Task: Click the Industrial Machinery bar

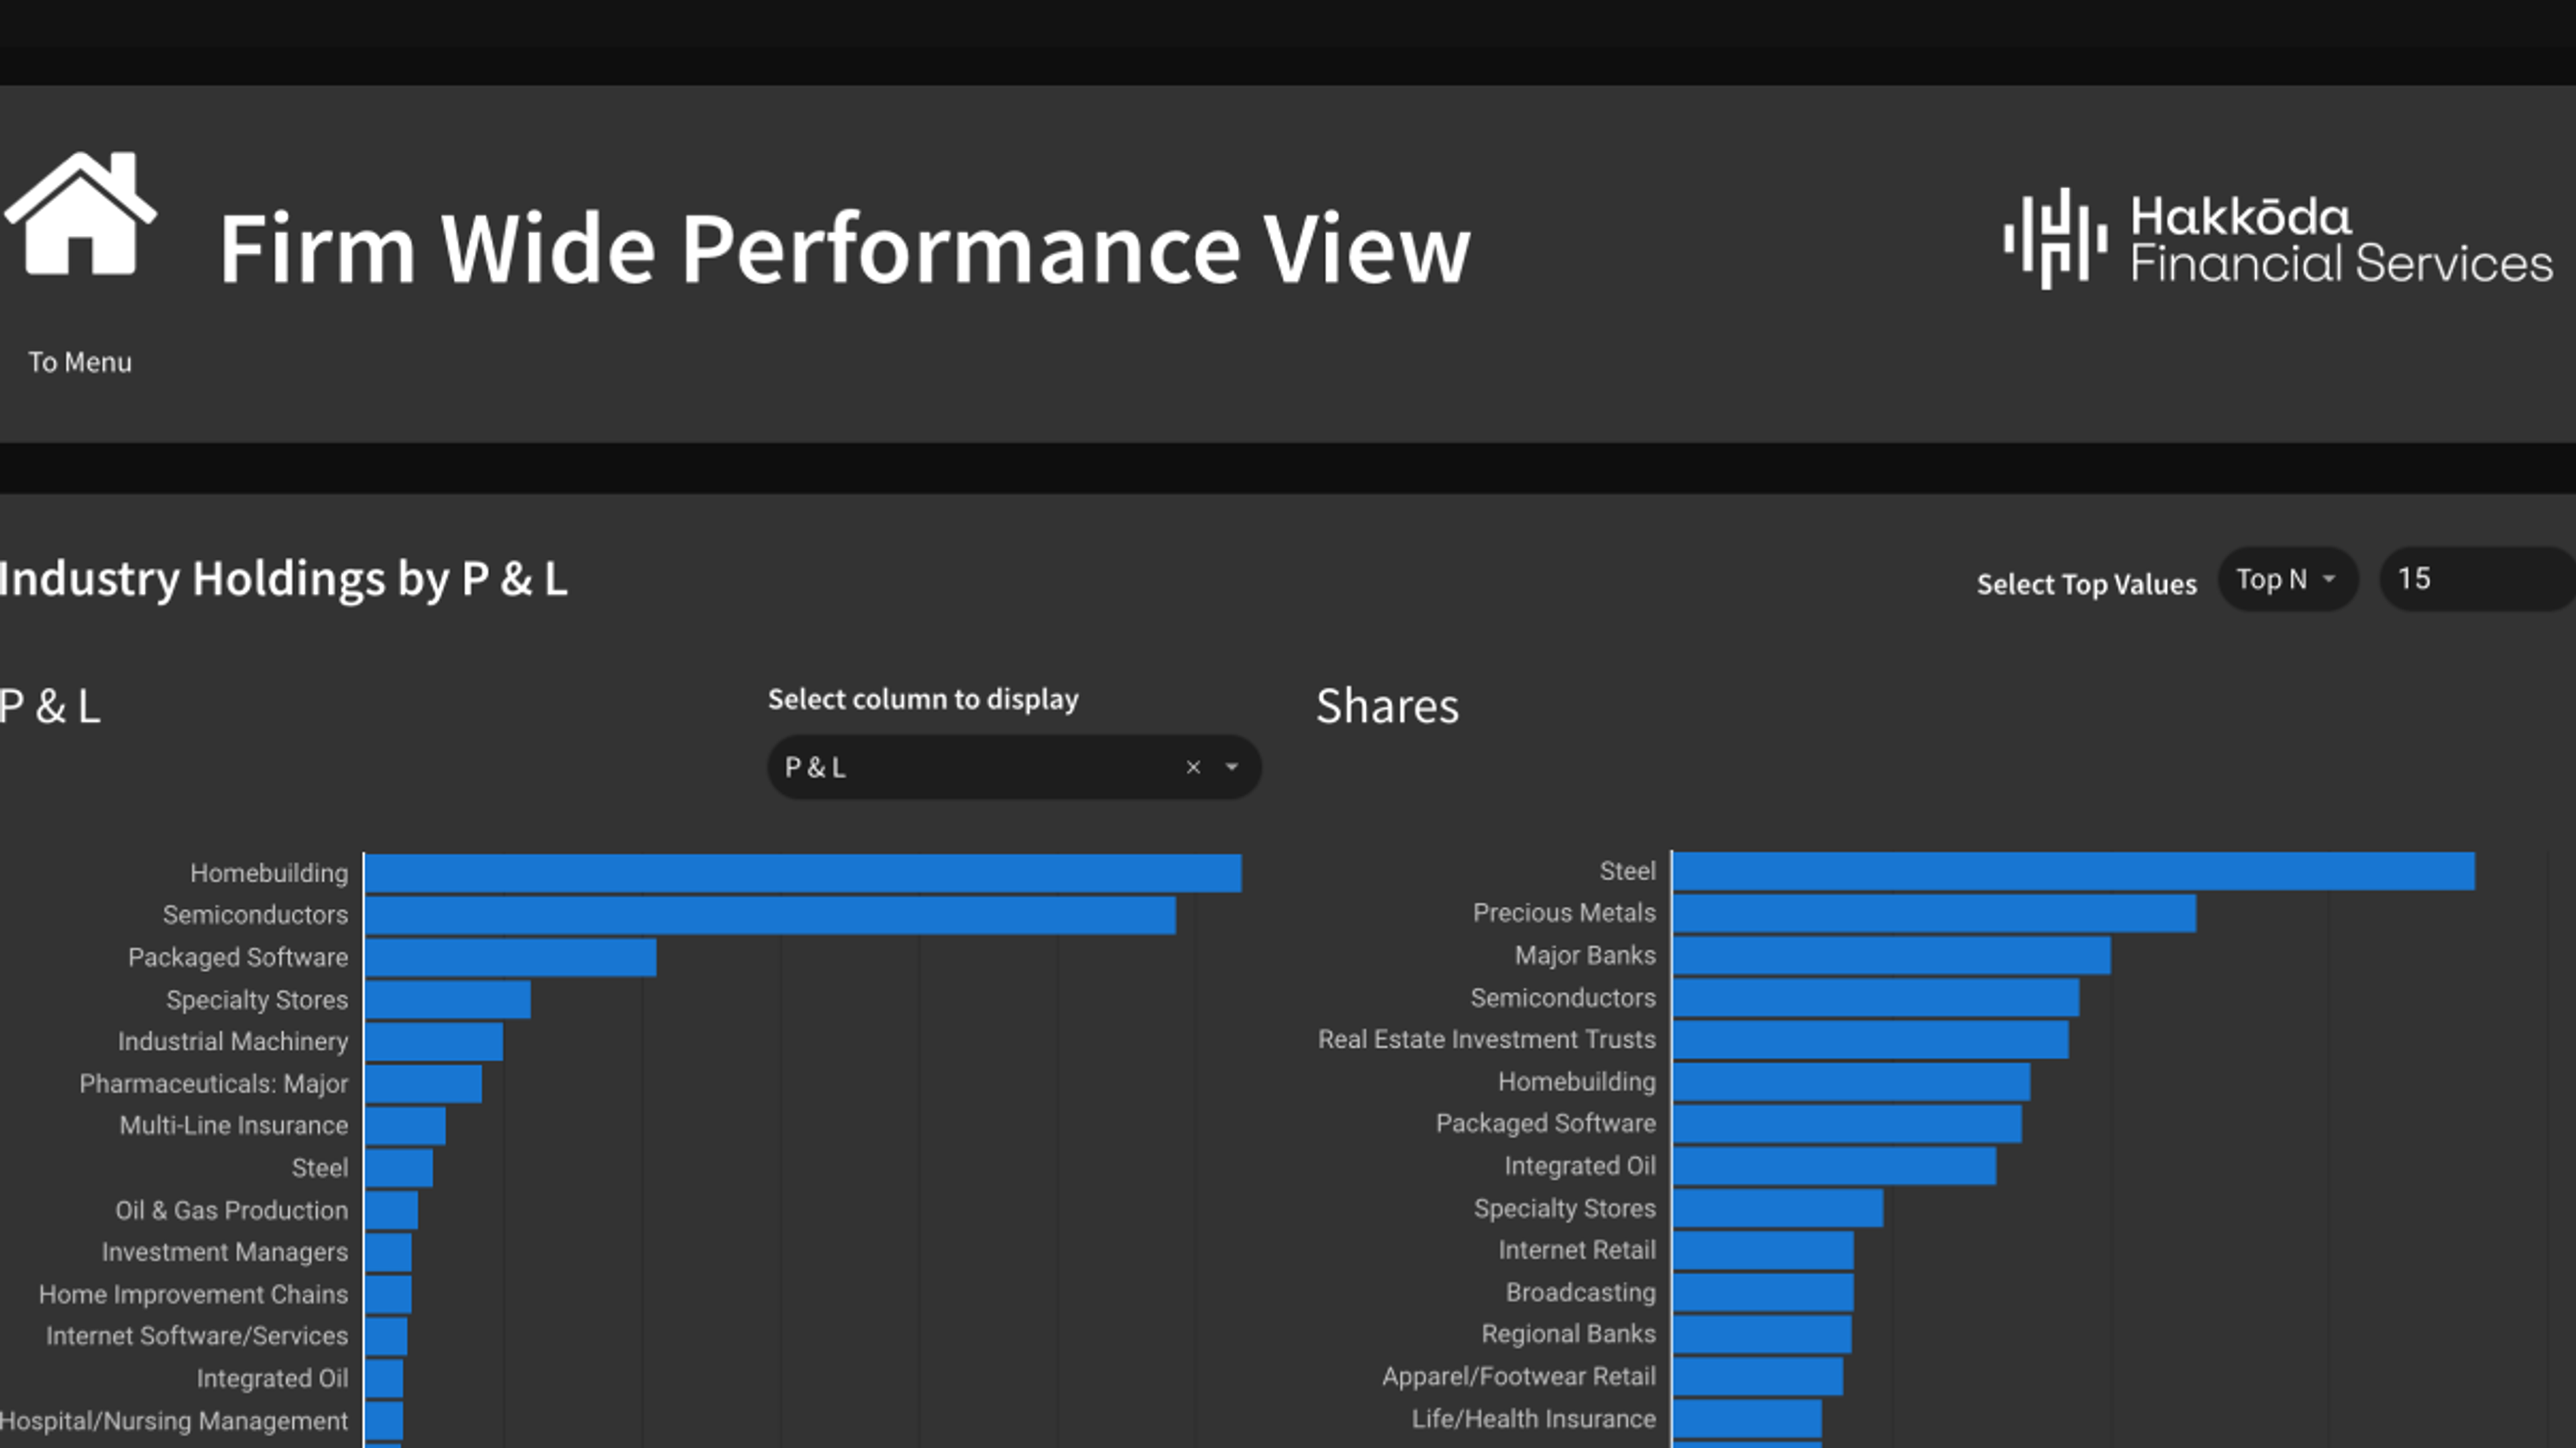Action: click(434, 1041)
